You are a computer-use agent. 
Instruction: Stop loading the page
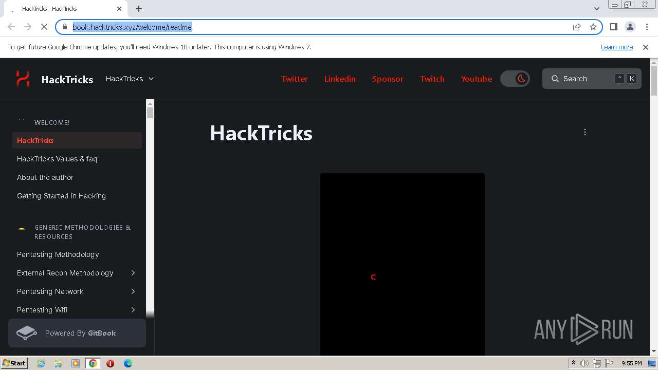click(x=44, y=27)
